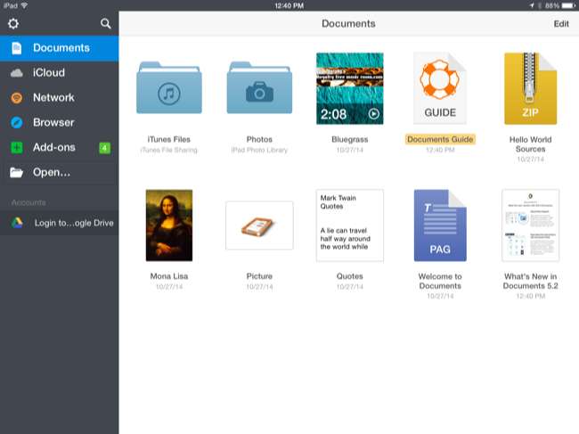Tap the search magnifying glass icon

[x=106, y=23]
